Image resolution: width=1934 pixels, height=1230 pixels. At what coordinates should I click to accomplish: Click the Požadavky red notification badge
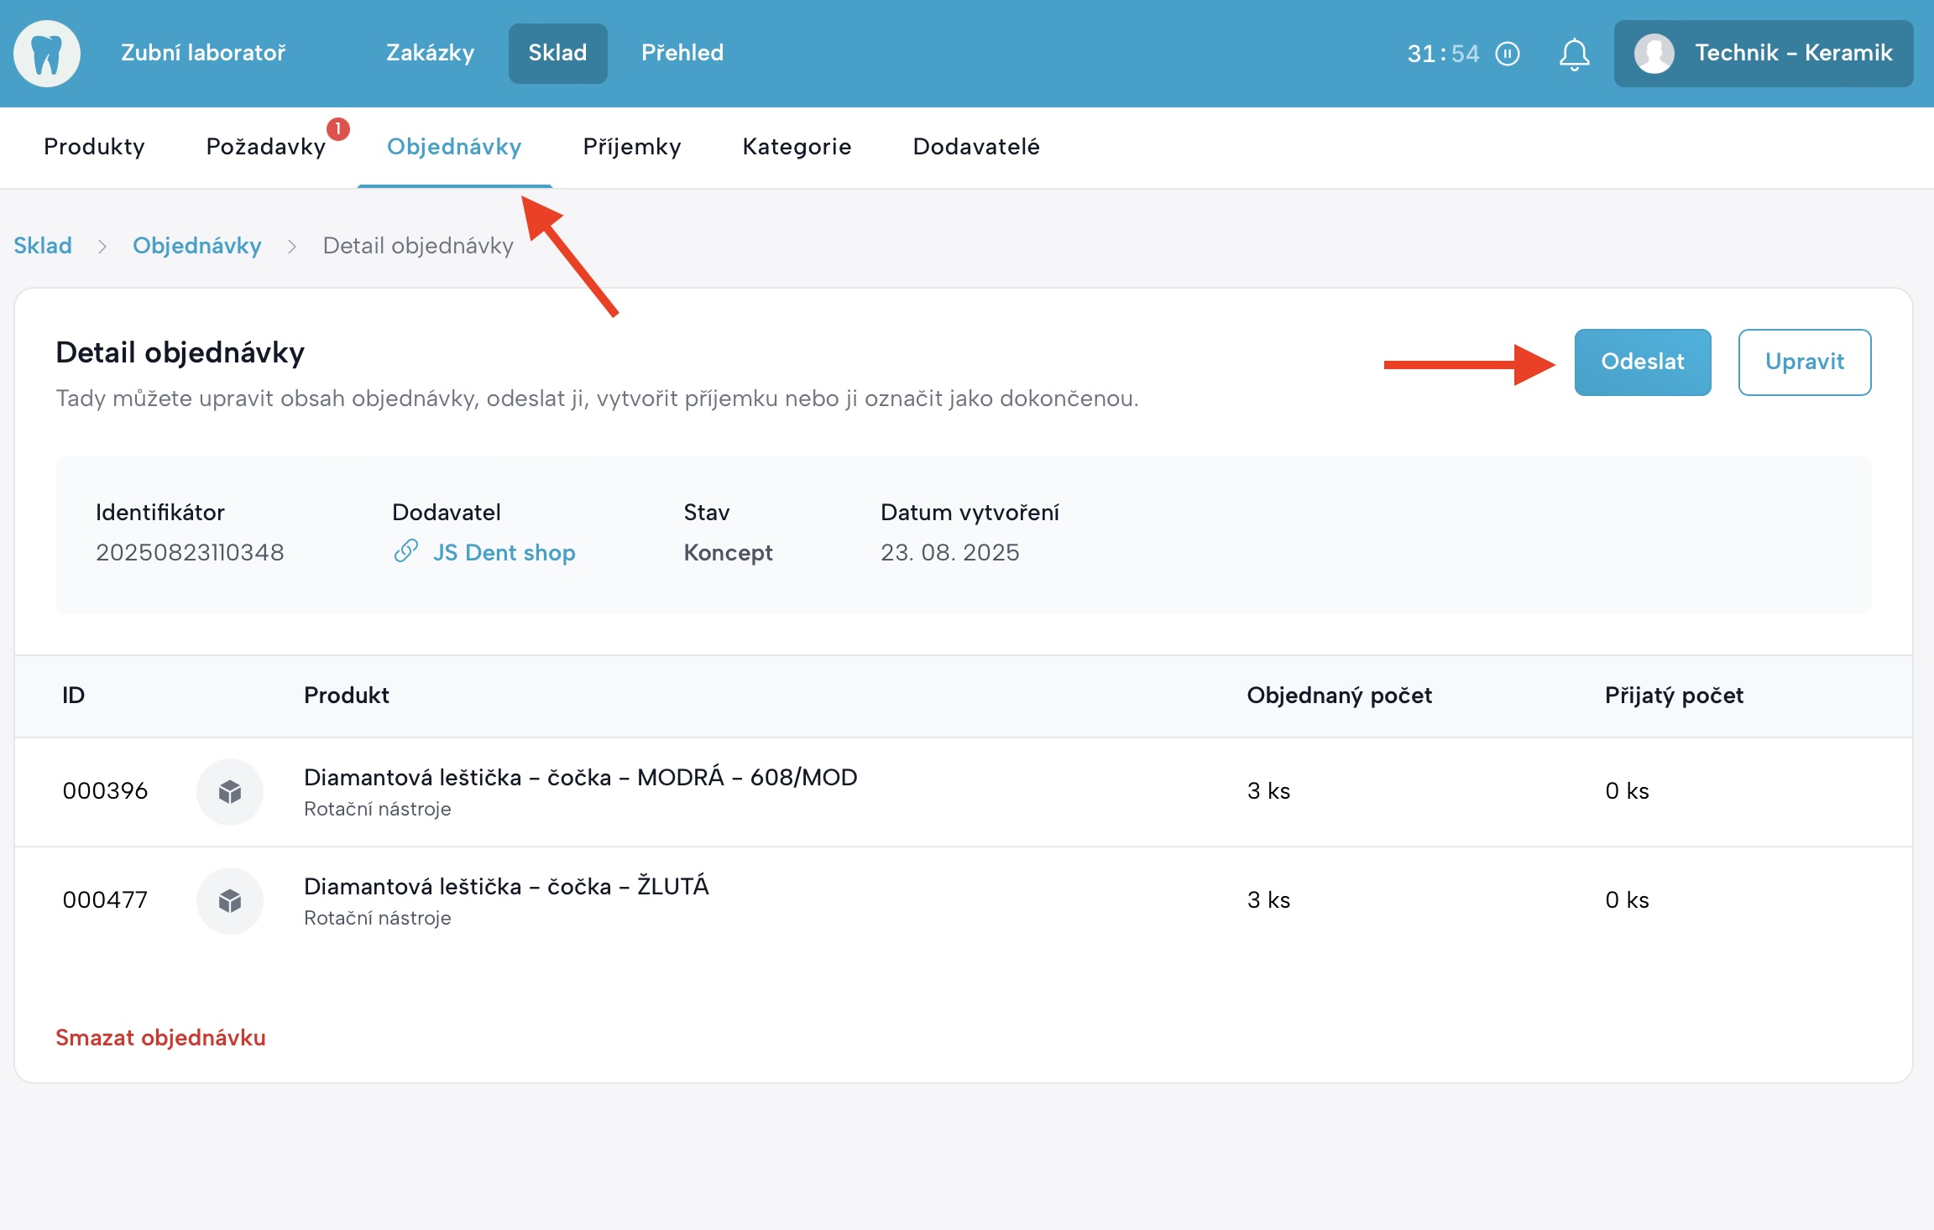click(337, 128)
